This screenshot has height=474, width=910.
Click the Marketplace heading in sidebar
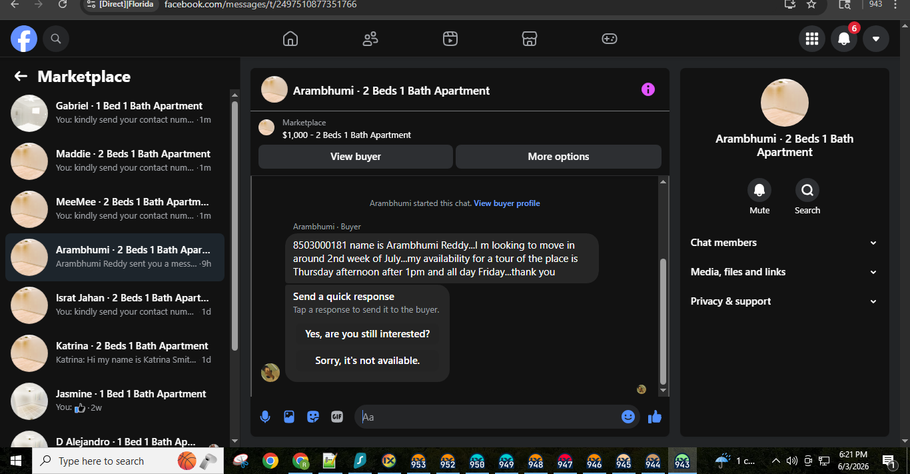pos(84,77)
